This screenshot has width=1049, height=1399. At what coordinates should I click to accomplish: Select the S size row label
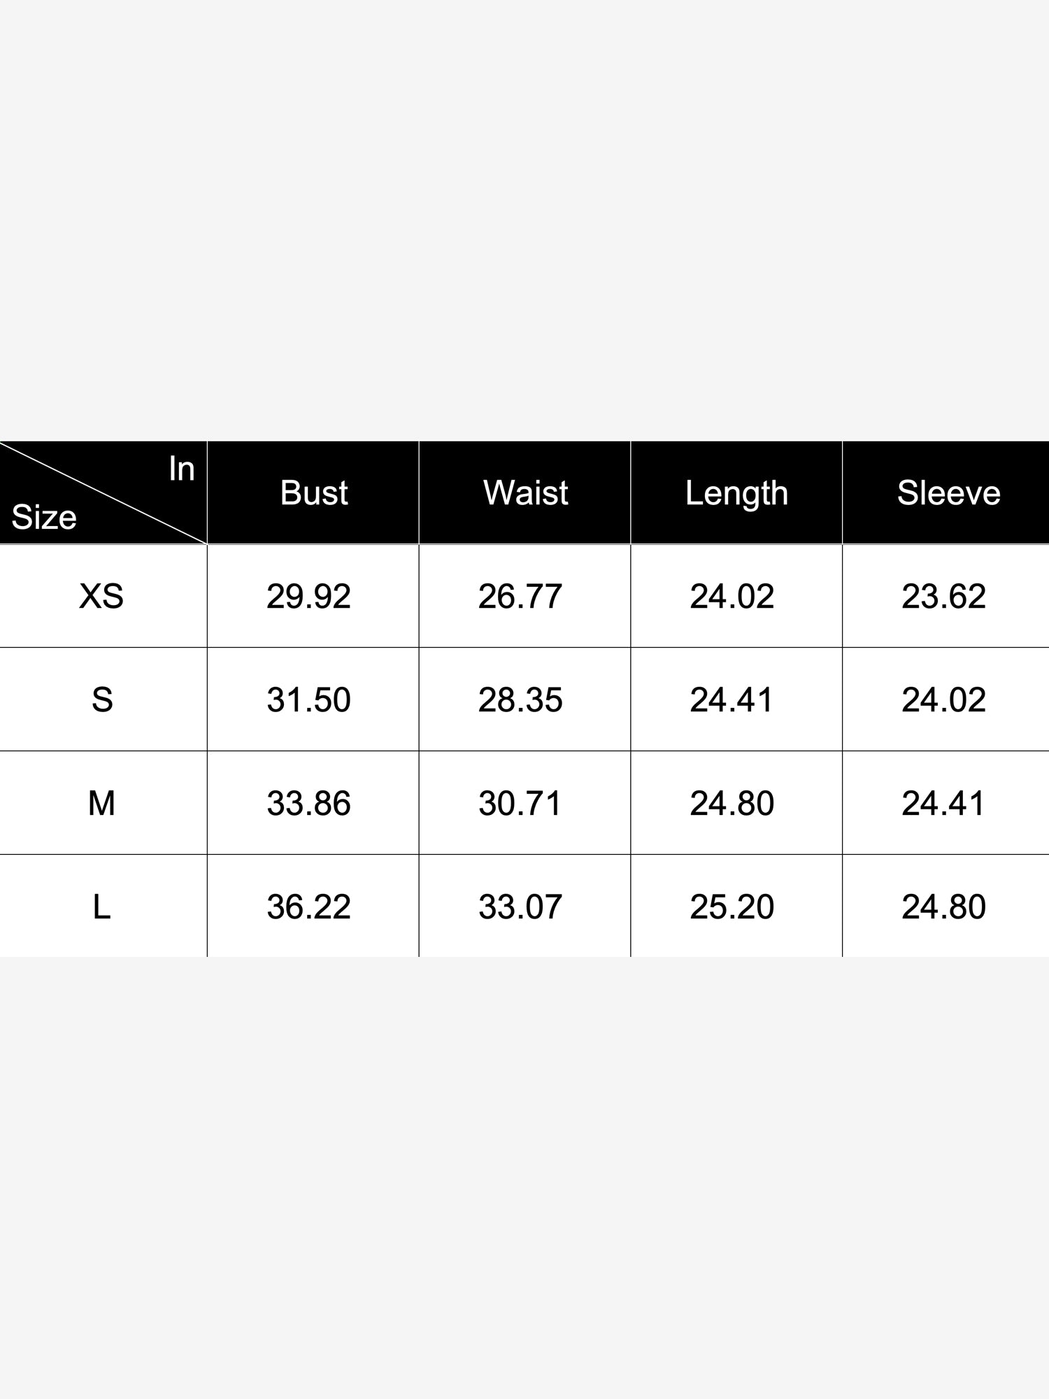click(x=102, y=700)
